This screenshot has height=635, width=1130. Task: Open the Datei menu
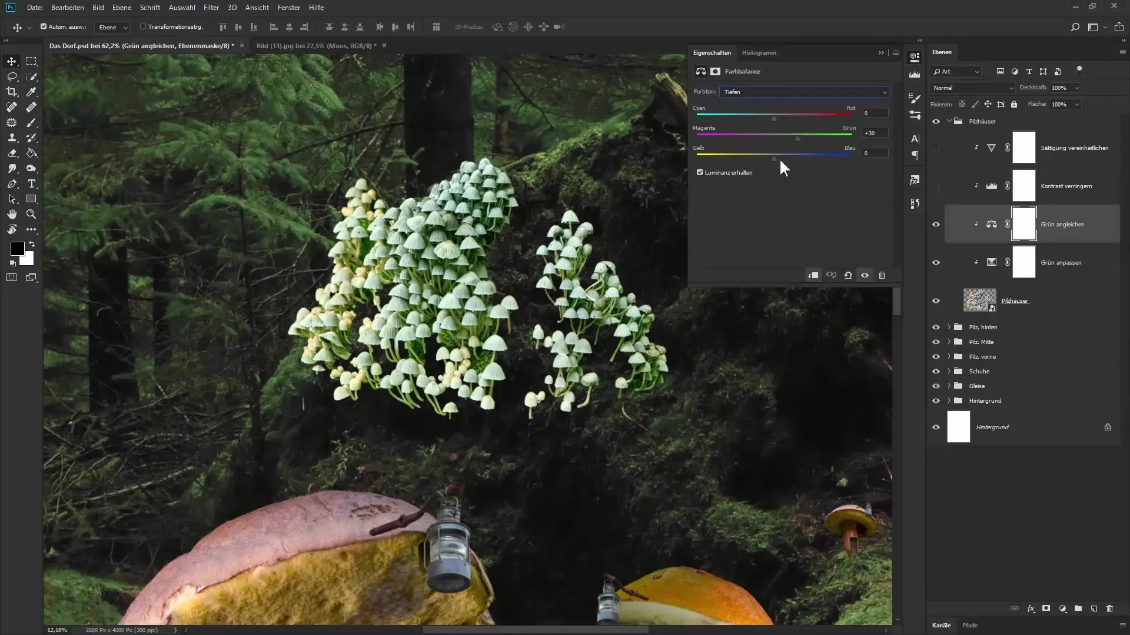coord(35,8)
